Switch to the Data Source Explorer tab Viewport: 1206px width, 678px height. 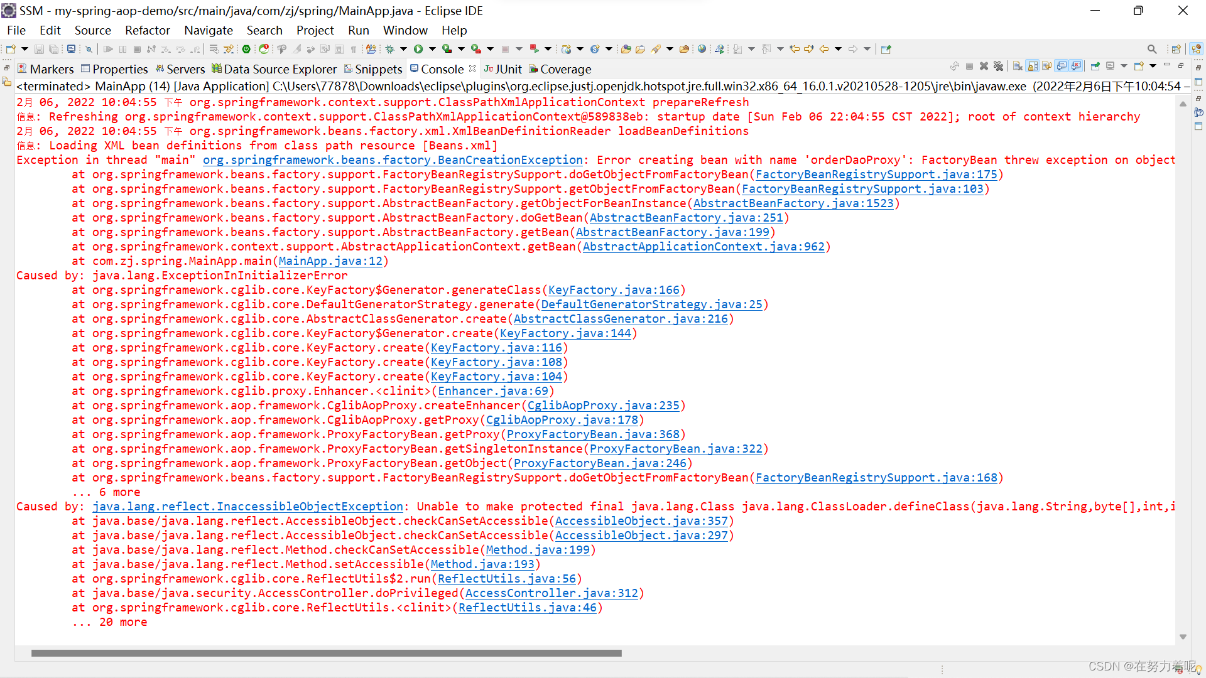(274, 69)
